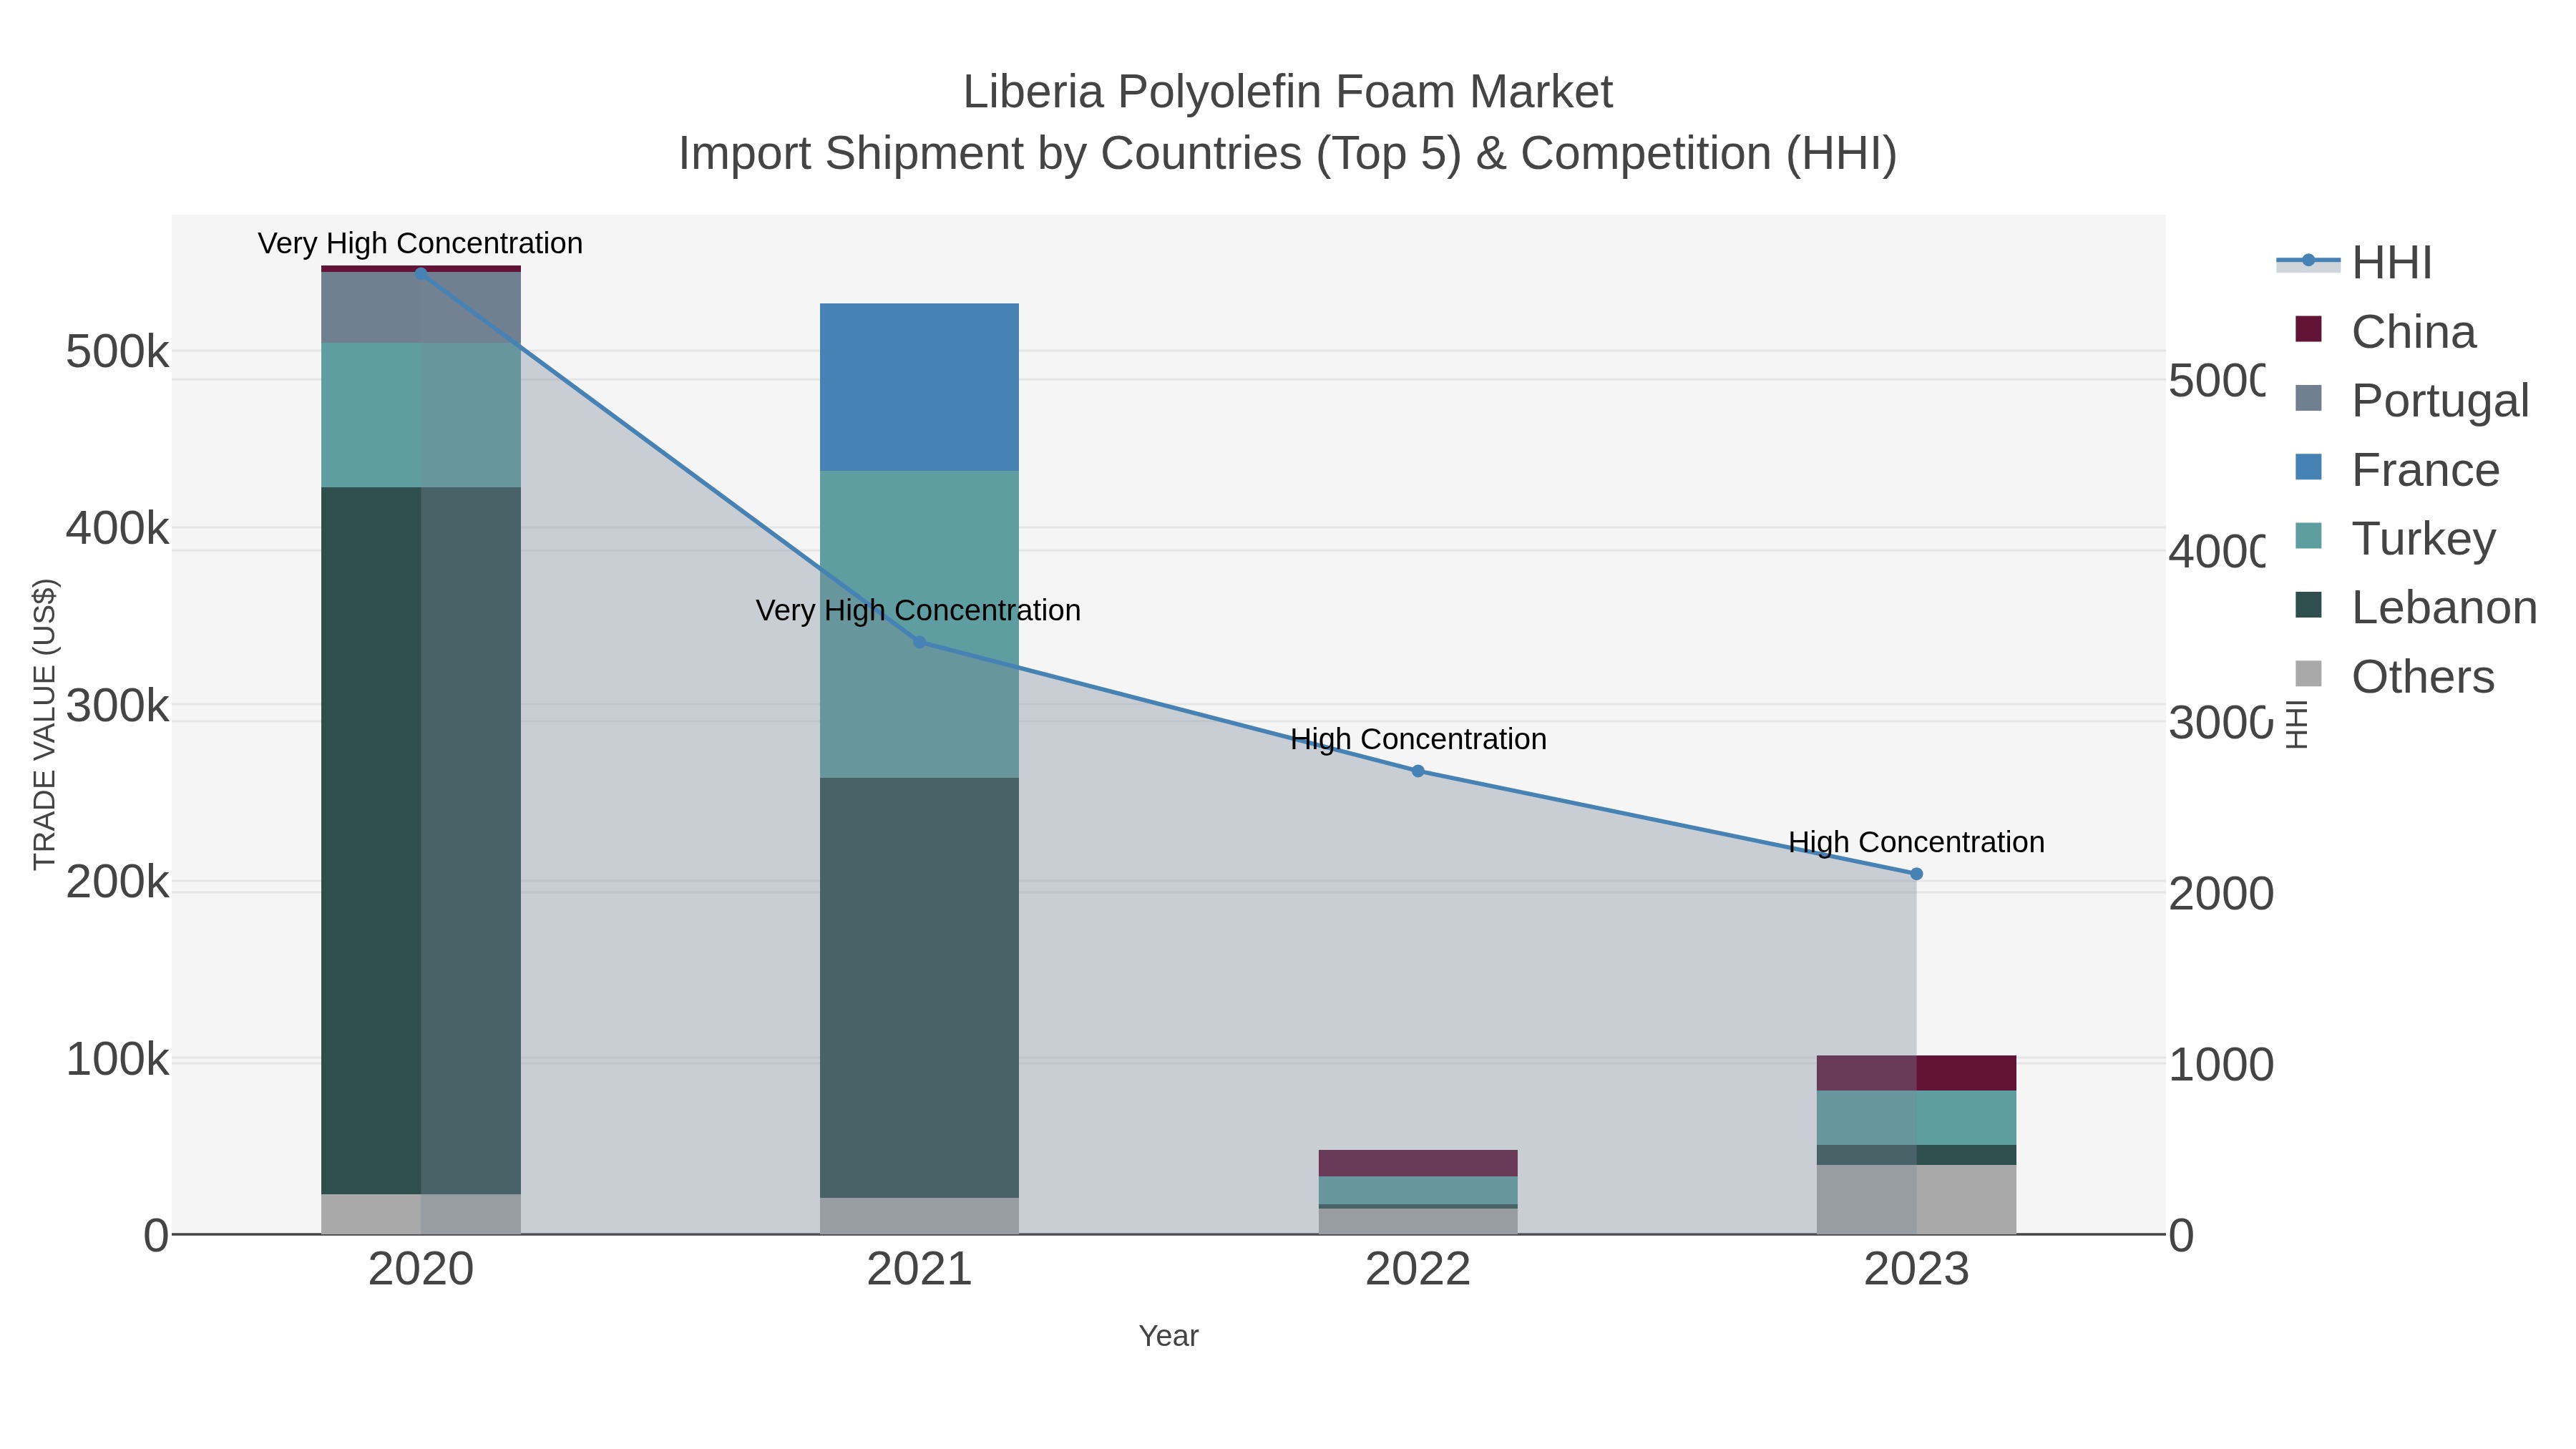The image size is (2576, 1449).
Task: Click the 2000 HHI axis tick label
Action: 2221,894
